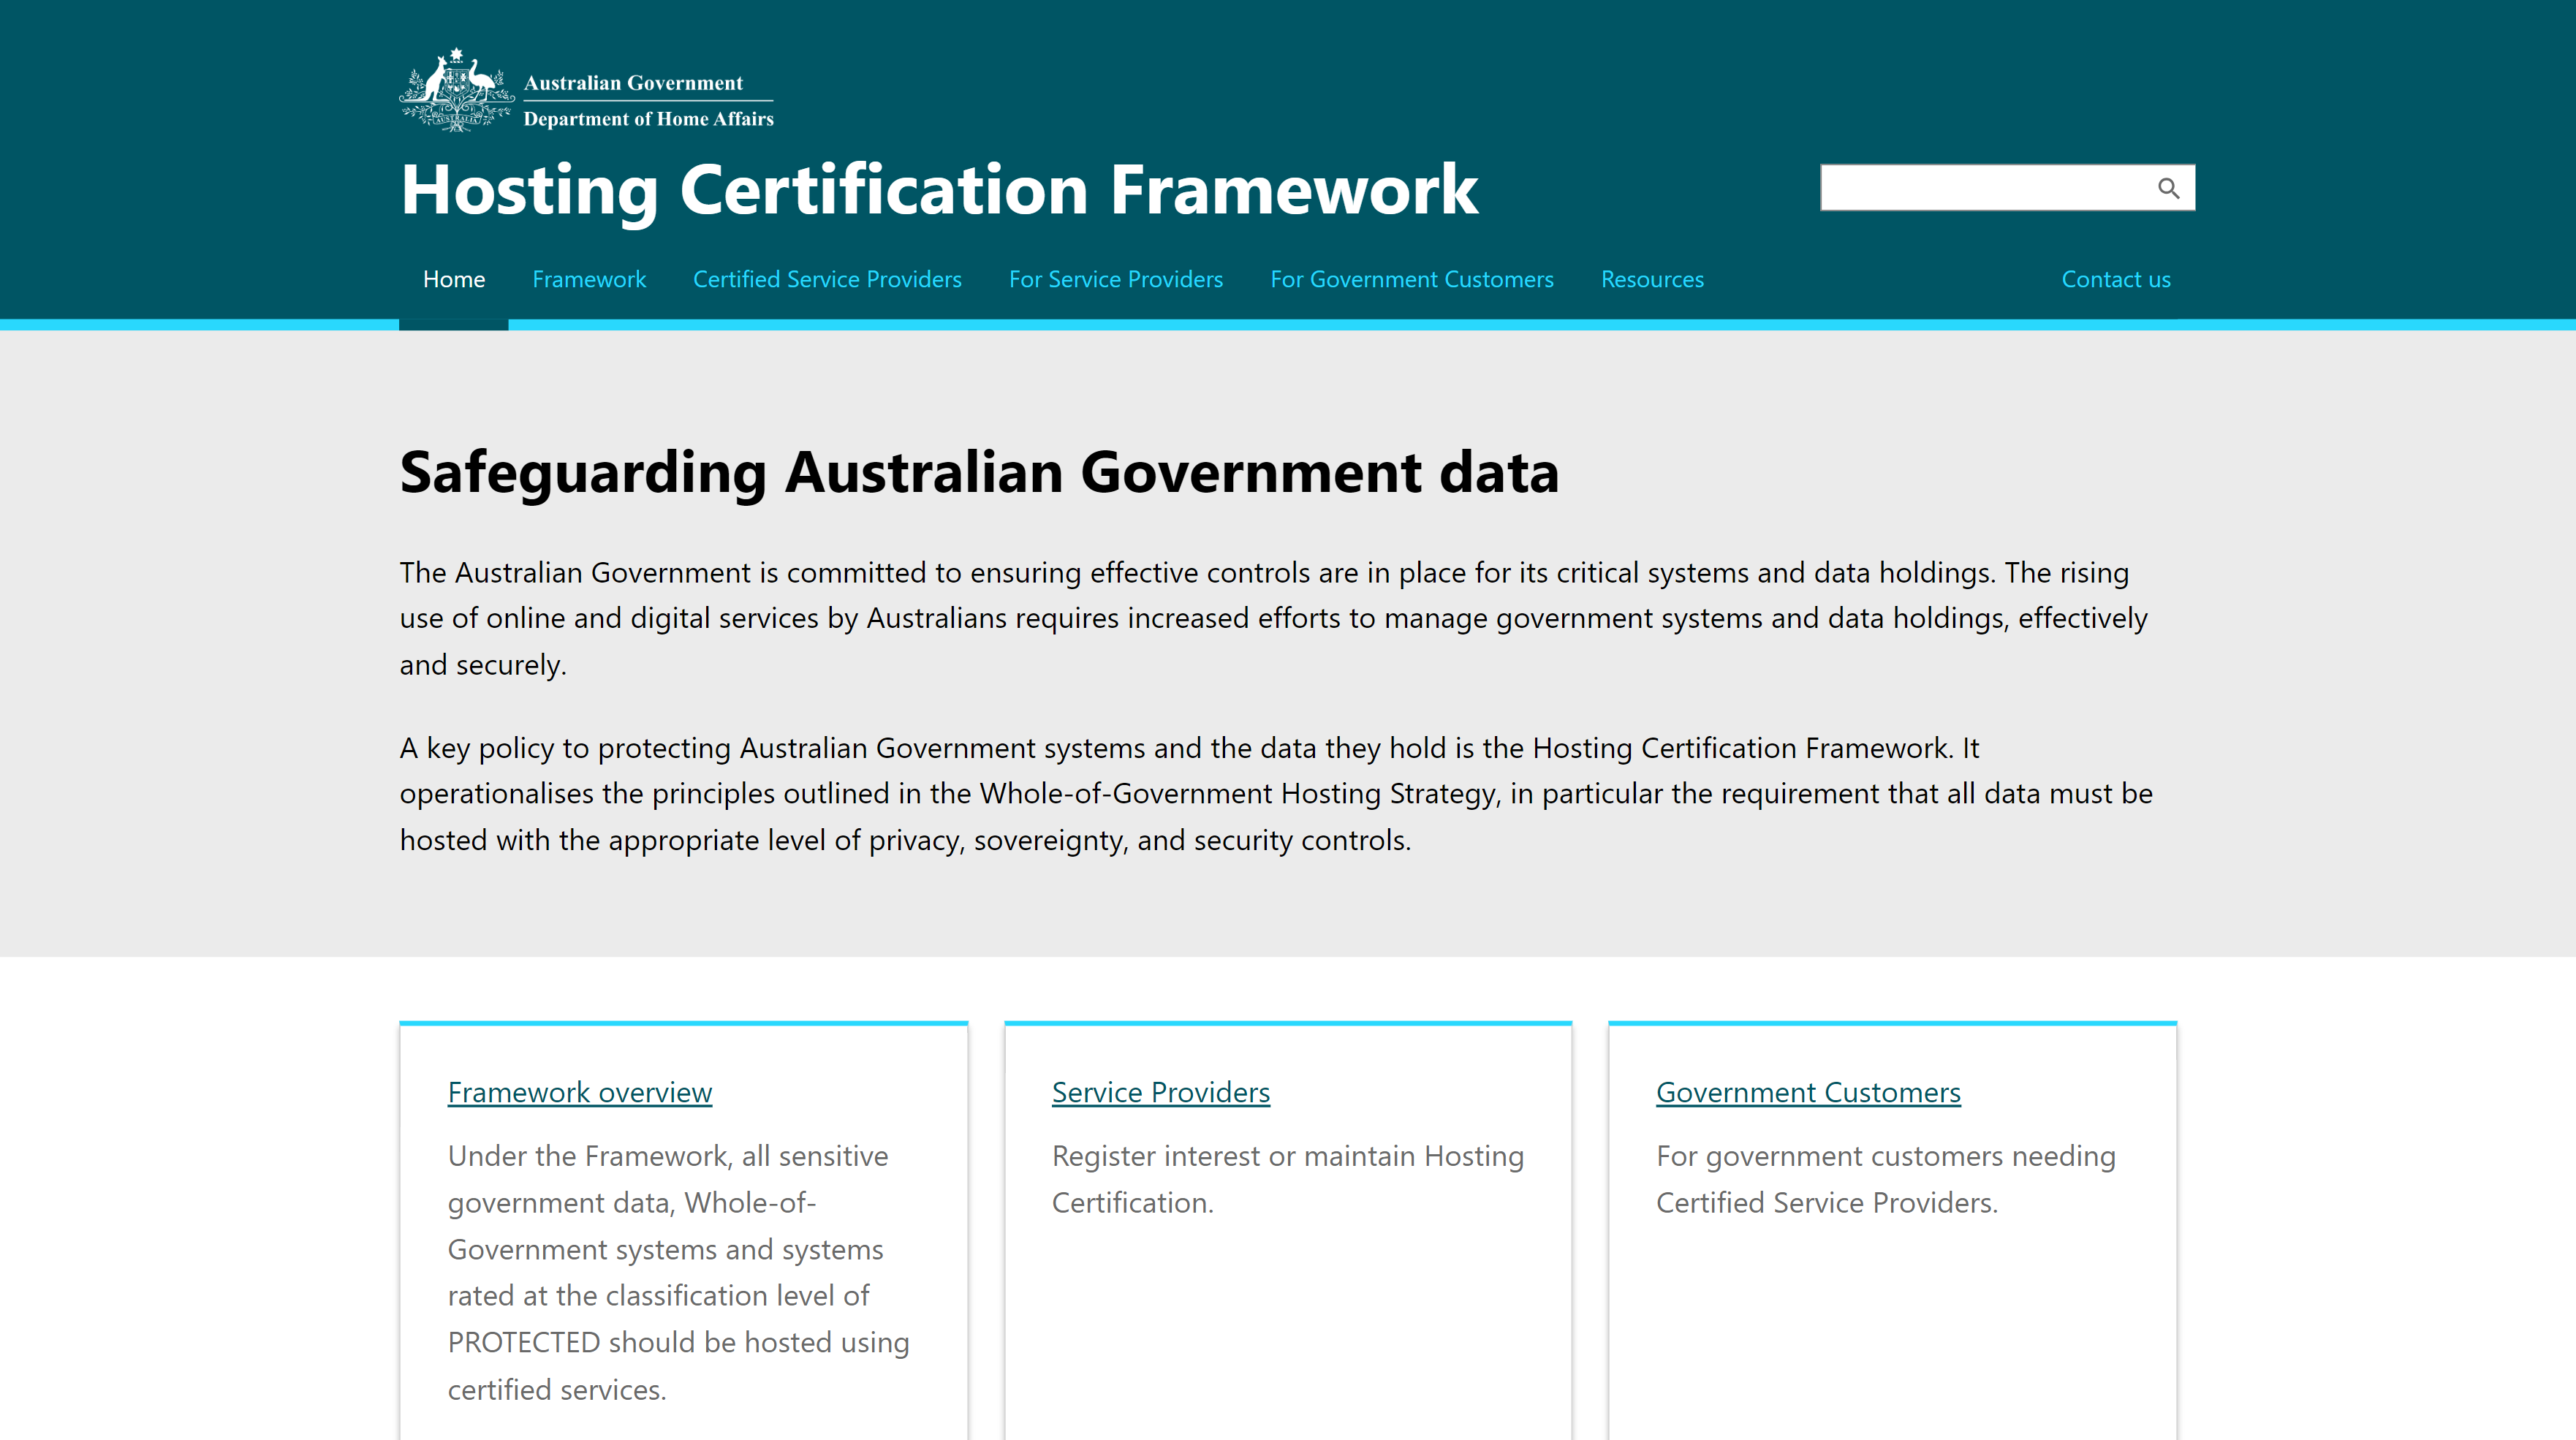Image resolution: width=2576 pixels, height=1440 pixels.
Task: Click the paragraph about Whole-of-Government Hosting Strategy
Action: 1275,793
